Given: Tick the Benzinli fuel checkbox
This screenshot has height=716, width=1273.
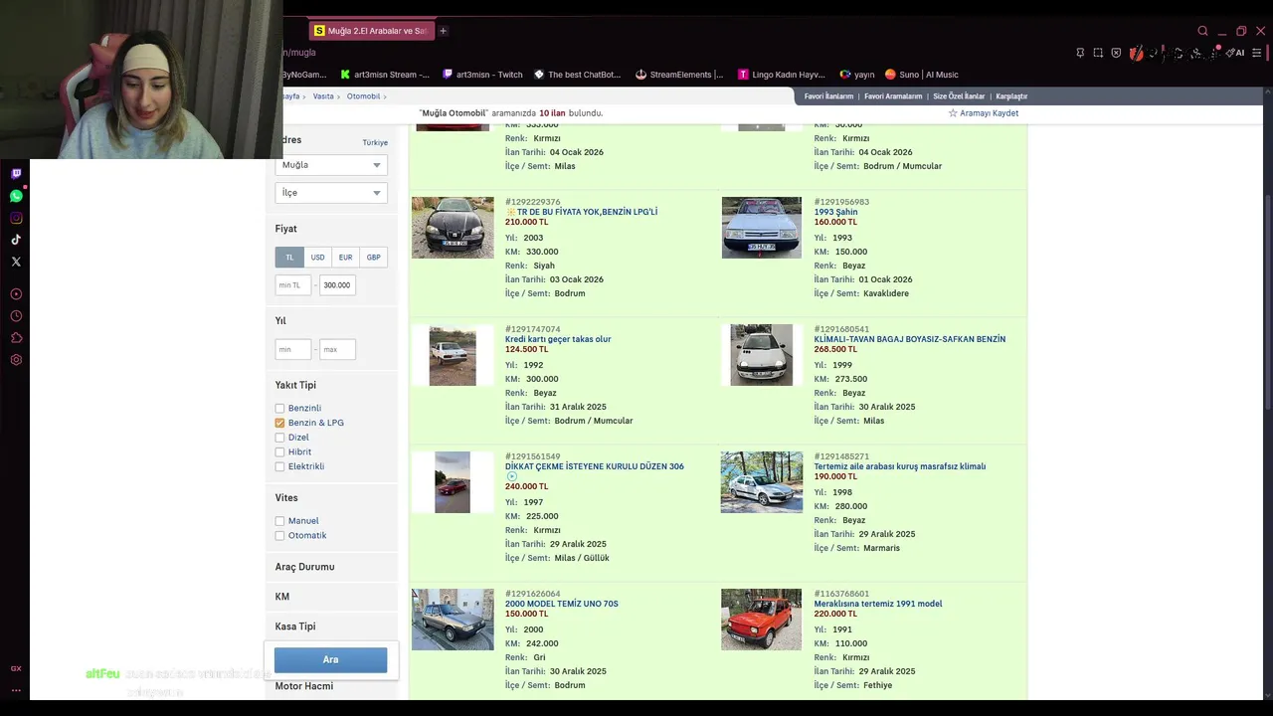Looking at the screenshot, I should point(279,409).
